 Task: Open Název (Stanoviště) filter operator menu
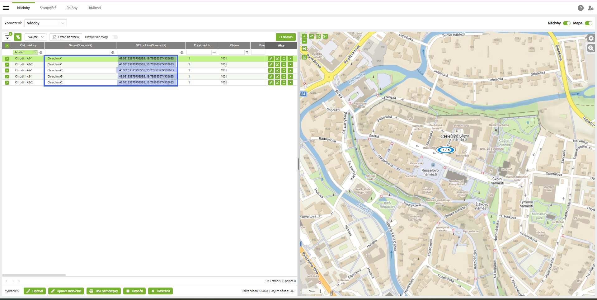click(113, 52)
